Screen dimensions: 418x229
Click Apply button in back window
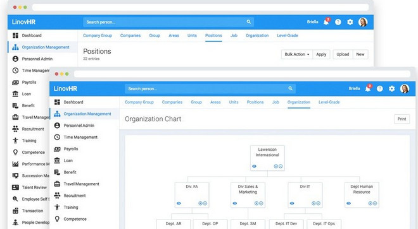(321, 54)
